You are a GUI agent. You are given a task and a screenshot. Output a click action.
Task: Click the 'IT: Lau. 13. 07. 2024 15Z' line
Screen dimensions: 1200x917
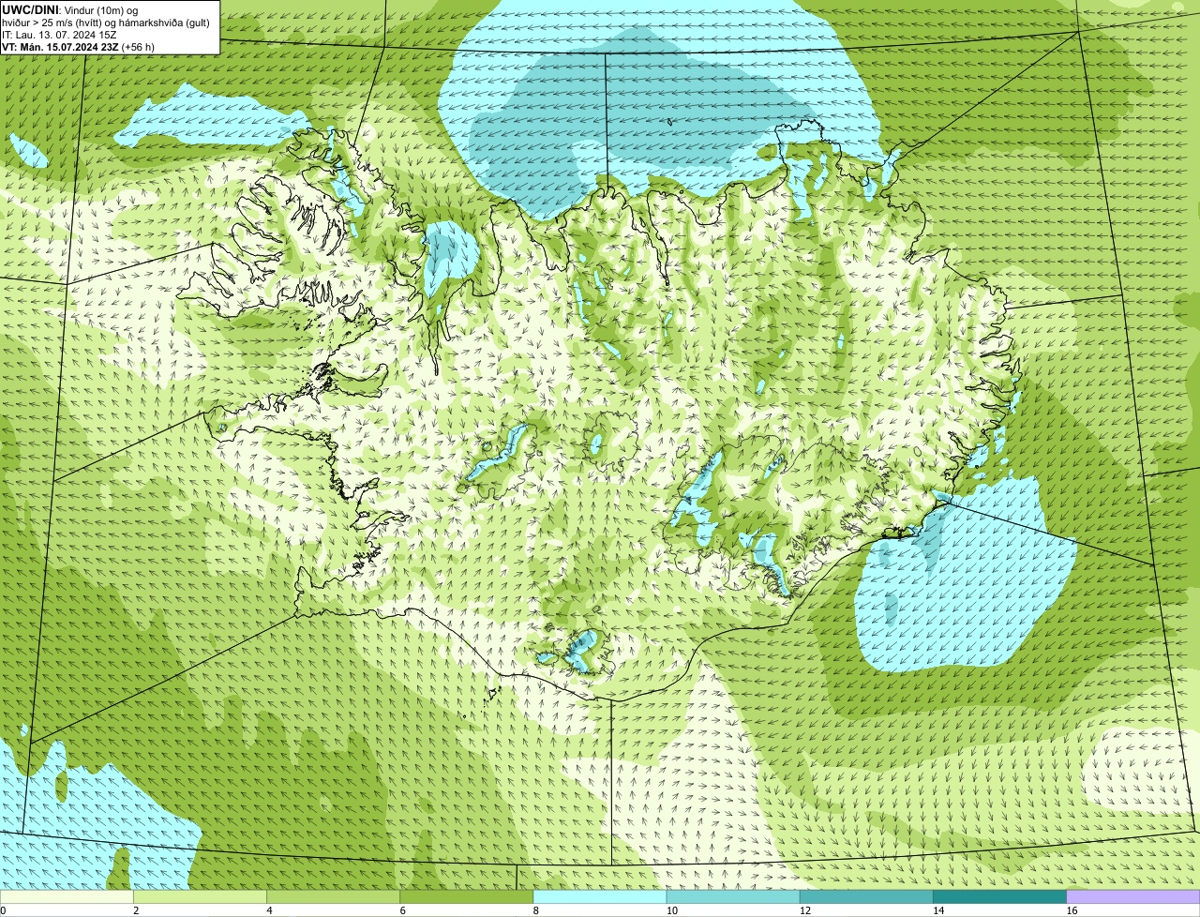(x=59, y=35)
